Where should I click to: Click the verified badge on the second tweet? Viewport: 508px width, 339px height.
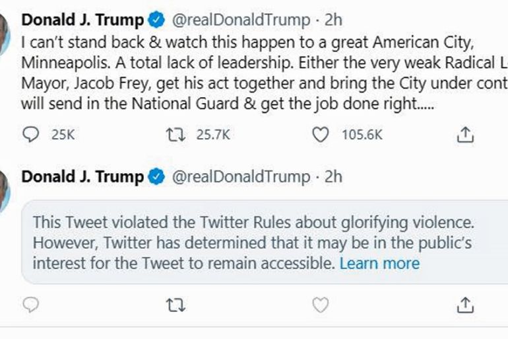[x=156, y=177]
